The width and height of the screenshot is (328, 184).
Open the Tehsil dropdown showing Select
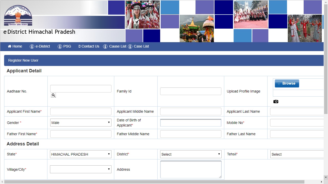coord(297,154)
